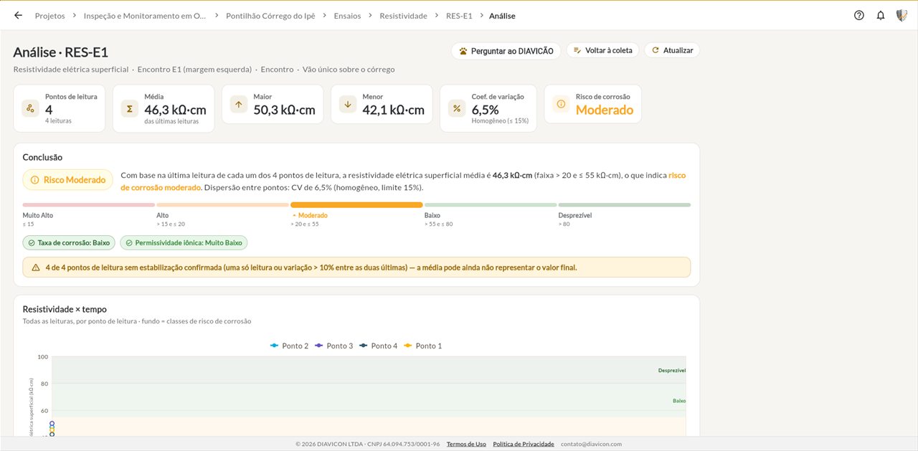
Task: Click the 50,3 kΩ·cm Maior value
Action: click(x=285, y=110)
